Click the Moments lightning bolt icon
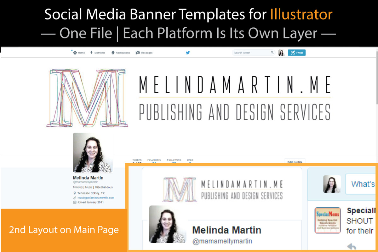The image size is (378, 252). pyautogui.click(x=91, y=53)
